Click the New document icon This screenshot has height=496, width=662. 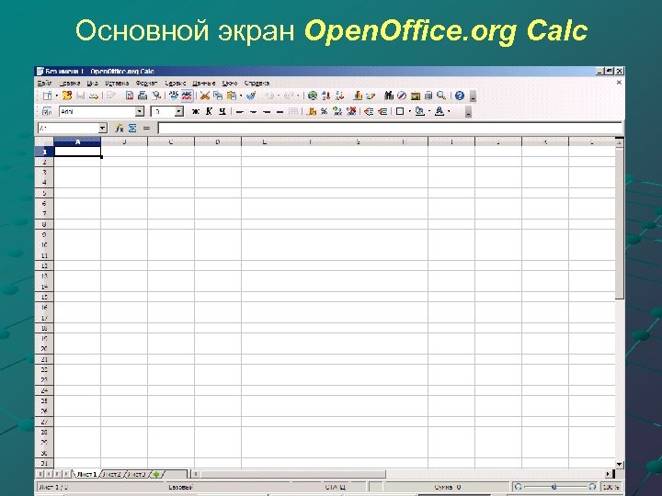pos(47,96)
